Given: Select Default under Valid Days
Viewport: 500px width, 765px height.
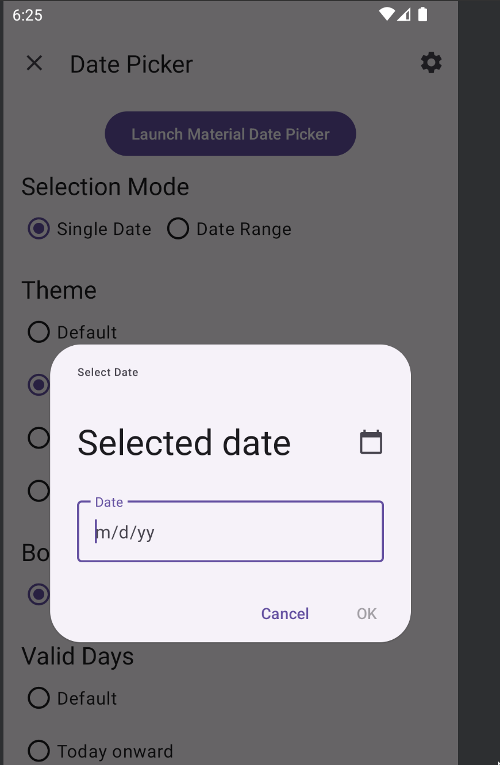Looking at the screenshot, I should click(39, 698).
